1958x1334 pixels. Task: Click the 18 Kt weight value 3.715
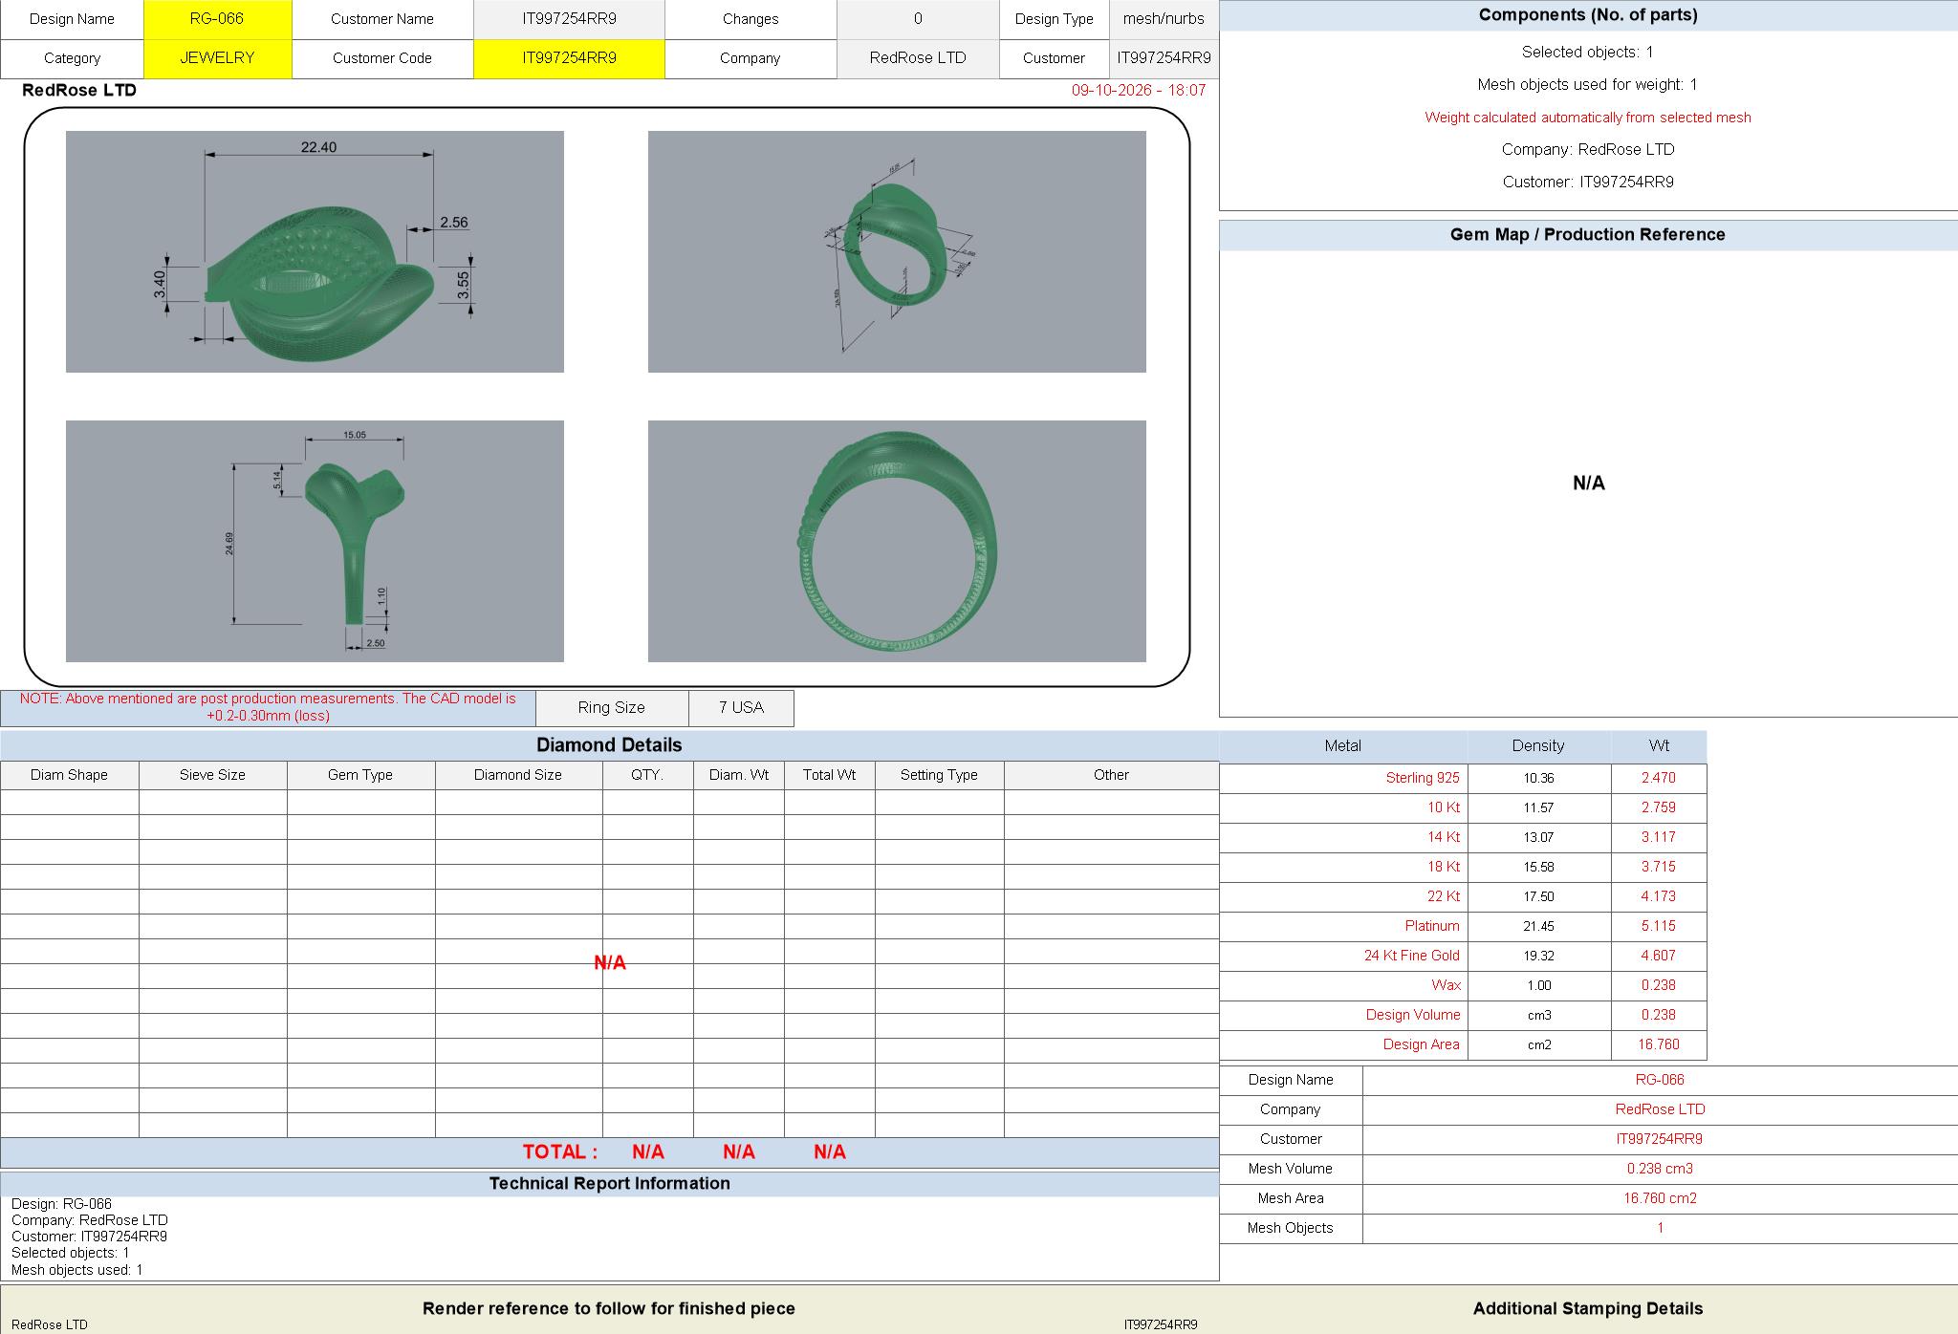point(1659,867)
